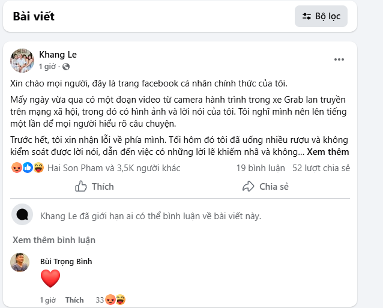Expand post with Xem thêm

pyautogui.click(x=328, y=152)
